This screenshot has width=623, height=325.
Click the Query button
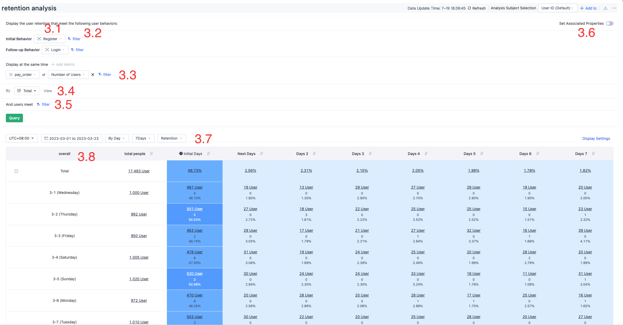[x=14, y=118]
